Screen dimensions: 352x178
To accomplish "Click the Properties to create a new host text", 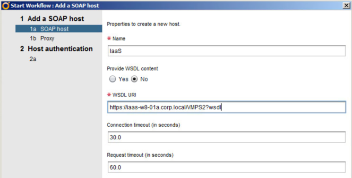I will 144,24.
